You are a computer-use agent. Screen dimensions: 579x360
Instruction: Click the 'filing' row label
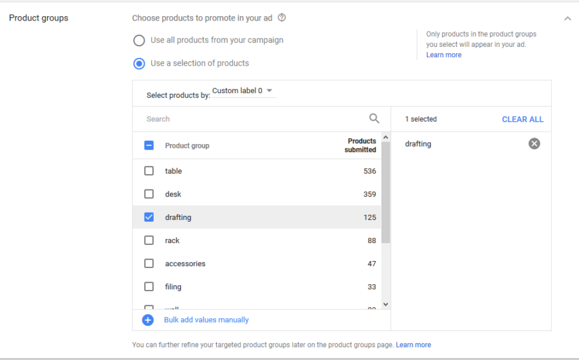click(173, 287)
